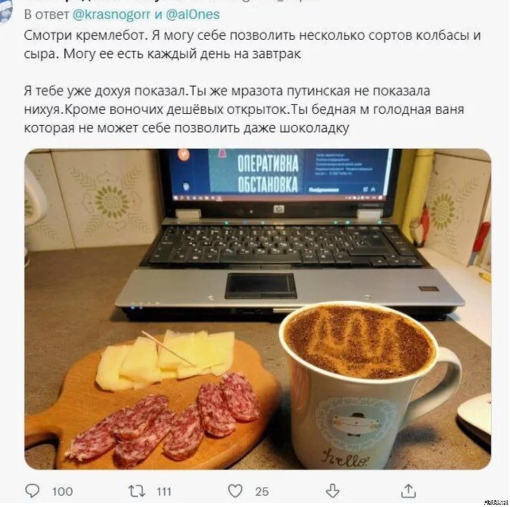This screenshot has height=507, width=510.
Task: Open the @alOnes profile link
Action: click(x=193, y=15)
